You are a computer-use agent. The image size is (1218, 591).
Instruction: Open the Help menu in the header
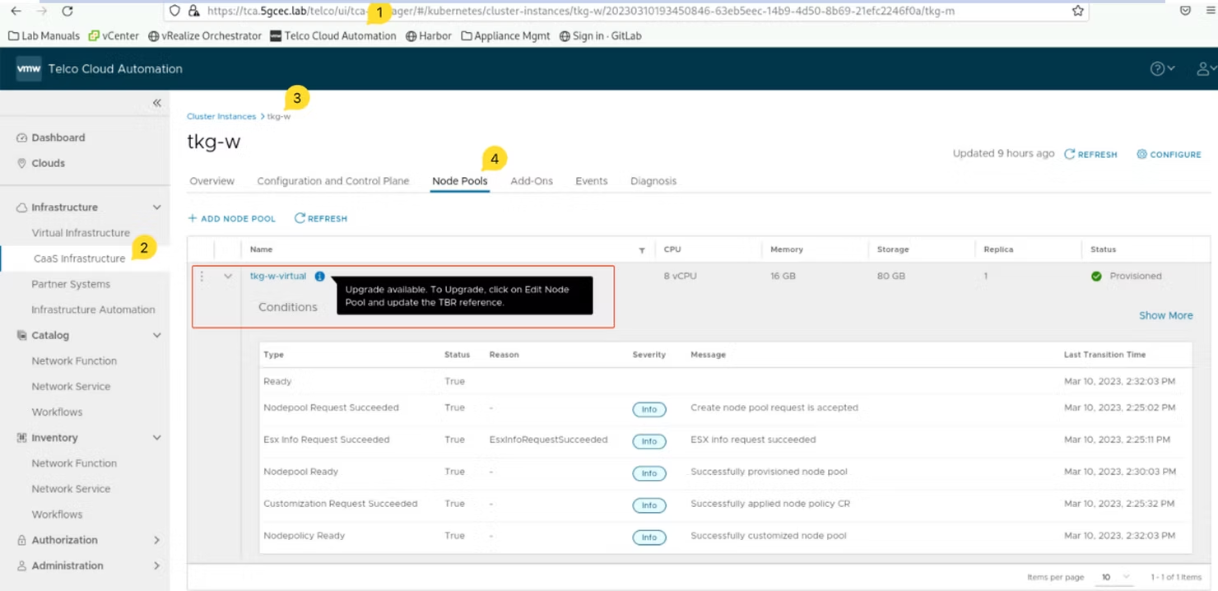click(x=1157, y=68)
